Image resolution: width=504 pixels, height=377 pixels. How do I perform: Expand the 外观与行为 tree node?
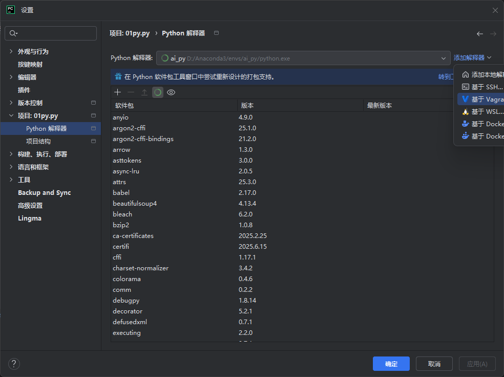click(11, 51)
